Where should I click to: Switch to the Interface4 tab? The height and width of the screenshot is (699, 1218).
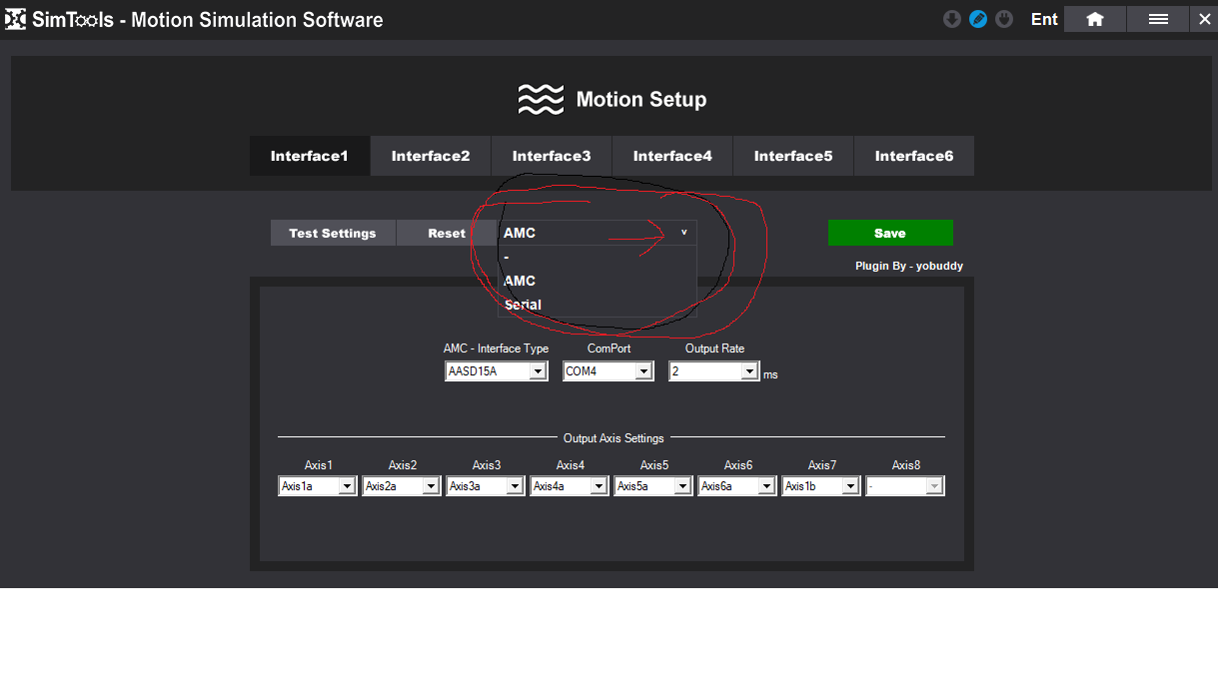(672, 156)
